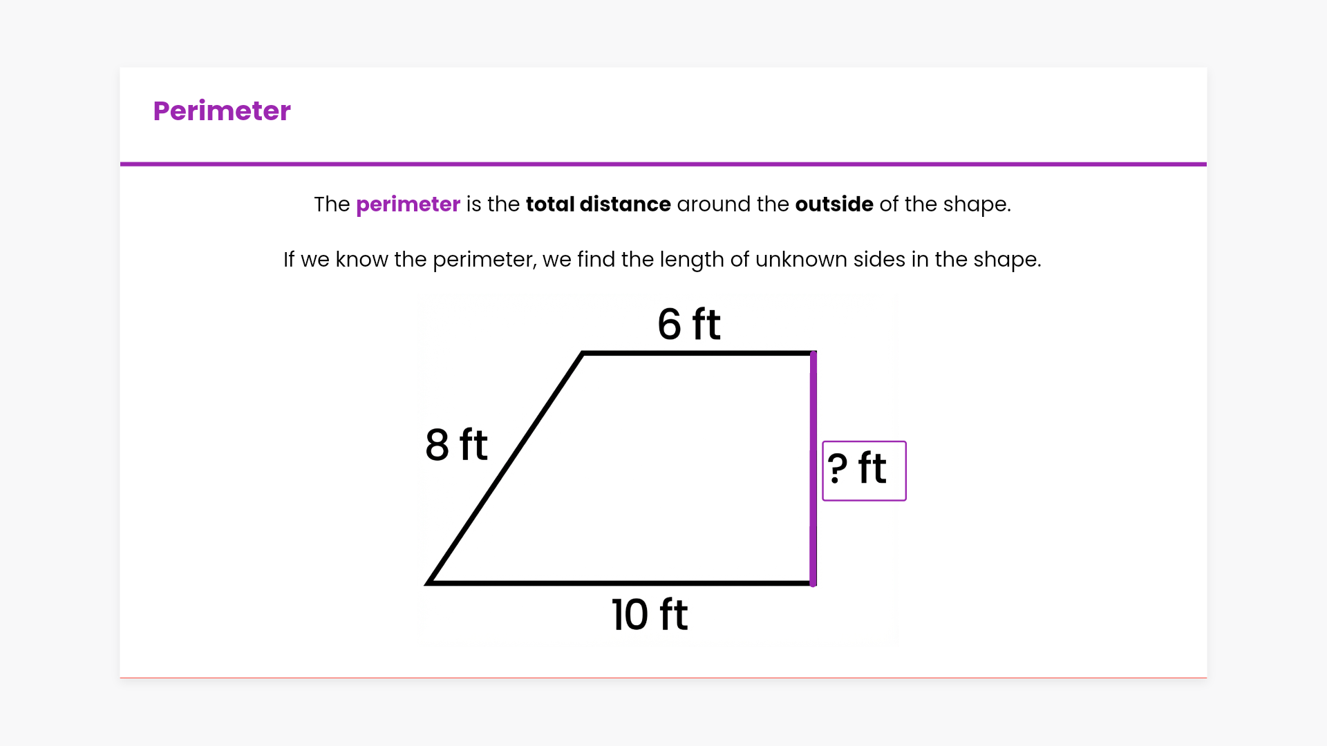Click the purple divider line under the heading
The width and height of the screenshot is (1327, 746).
(x=663, y=164)
